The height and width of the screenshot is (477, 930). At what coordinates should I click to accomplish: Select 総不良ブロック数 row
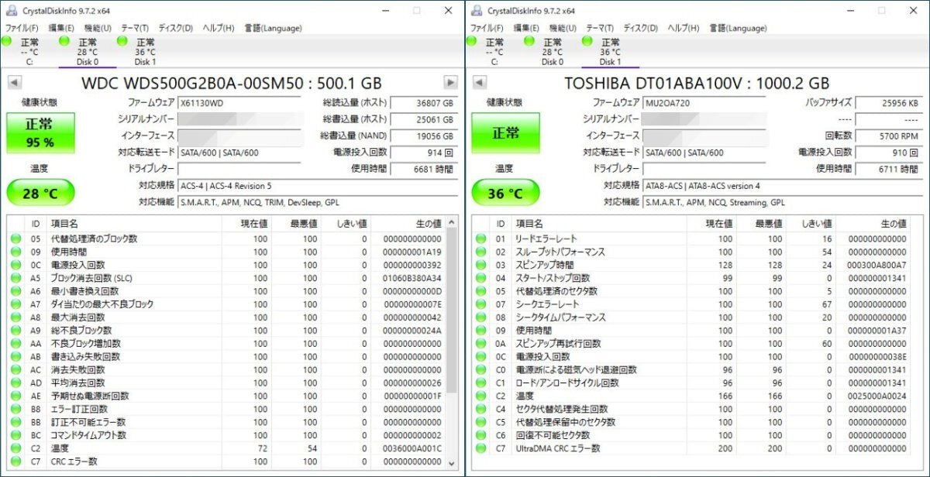click(226, 331)
